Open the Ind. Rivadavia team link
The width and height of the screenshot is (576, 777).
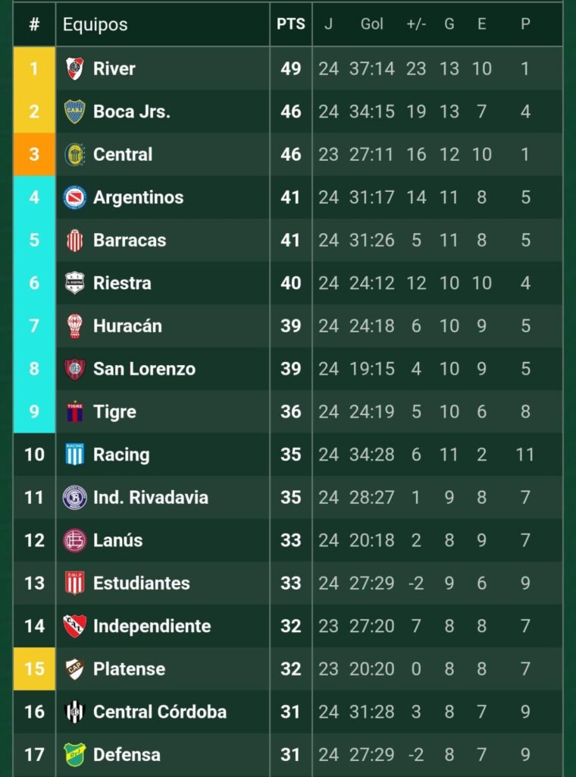pos(150,498)
